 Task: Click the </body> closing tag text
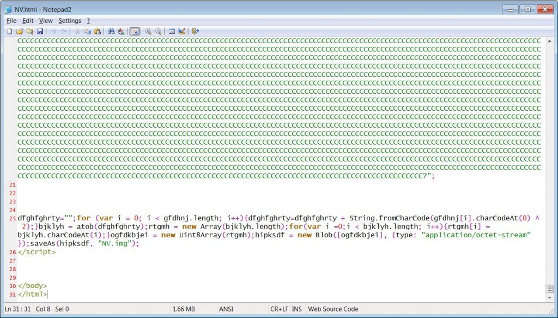pyautogui.click(x=32, y=286)
